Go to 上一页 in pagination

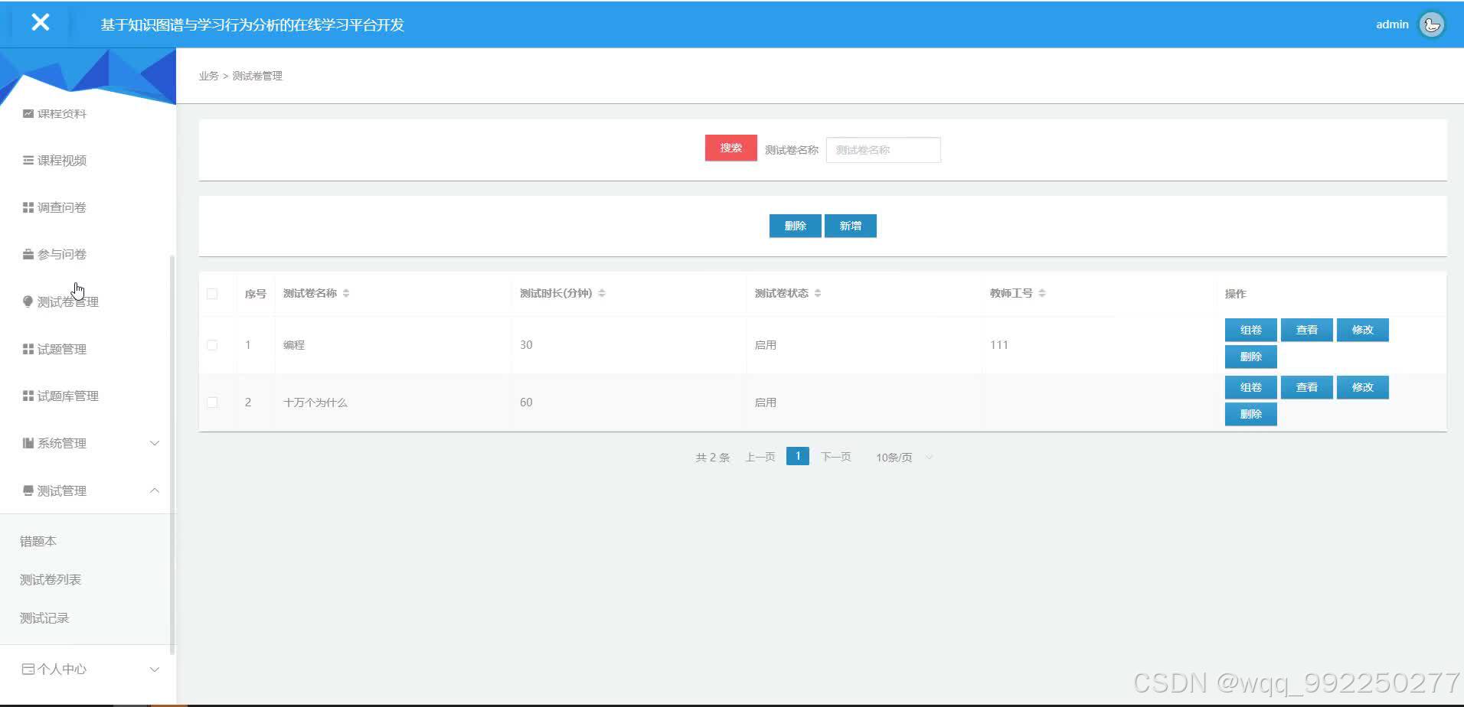[760, 457]
